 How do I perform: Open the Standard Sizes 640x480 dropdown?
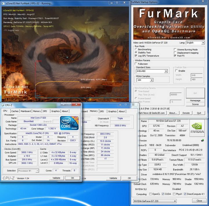(x=152, y=71)
